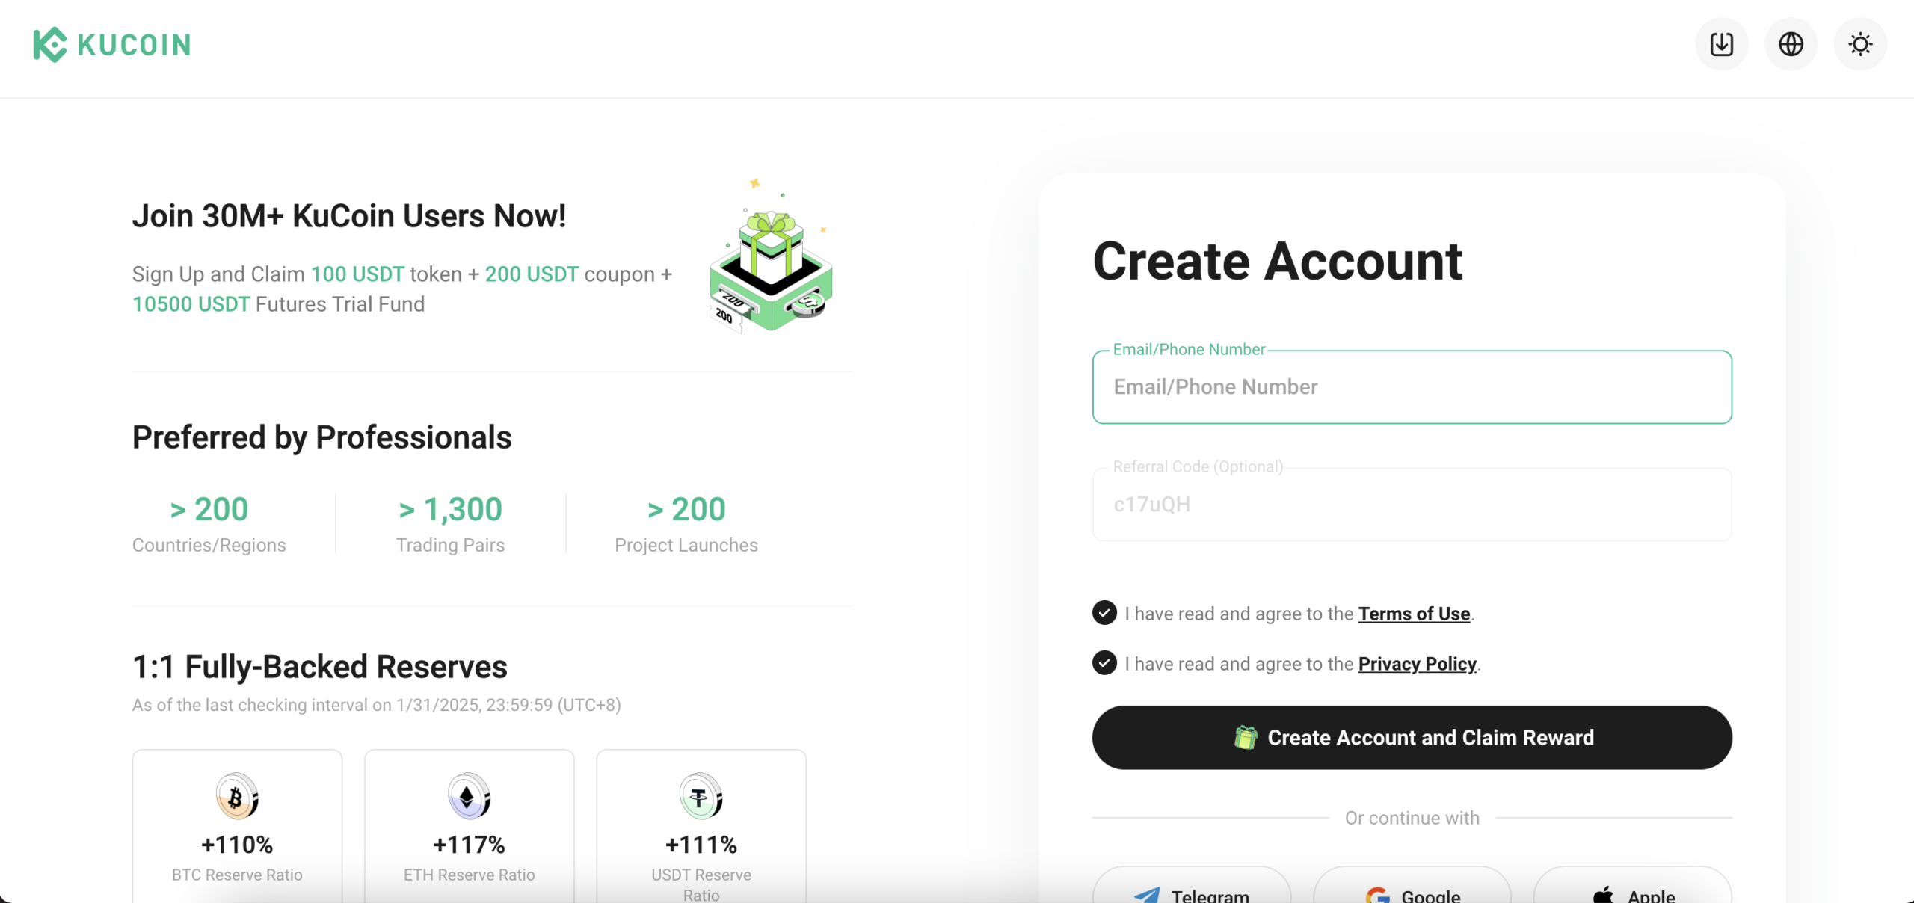Toggle the light/dark theme sun icon
The image size is (1914, 903).
(x=1860, y=44)
